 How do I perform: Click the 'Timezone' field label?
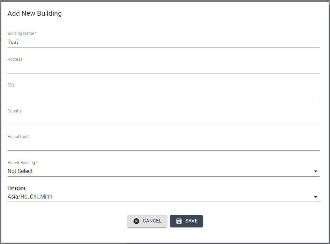pos(16,188)
